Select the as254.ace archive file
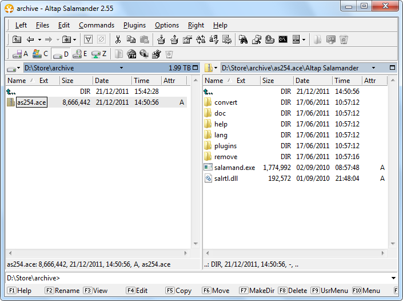The image size is (403, 301). (31, 102)
